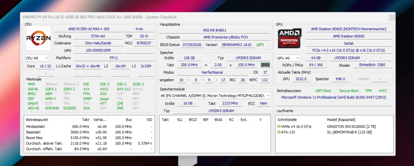Click the TPM label
The image size is (414, 166).
368,91
